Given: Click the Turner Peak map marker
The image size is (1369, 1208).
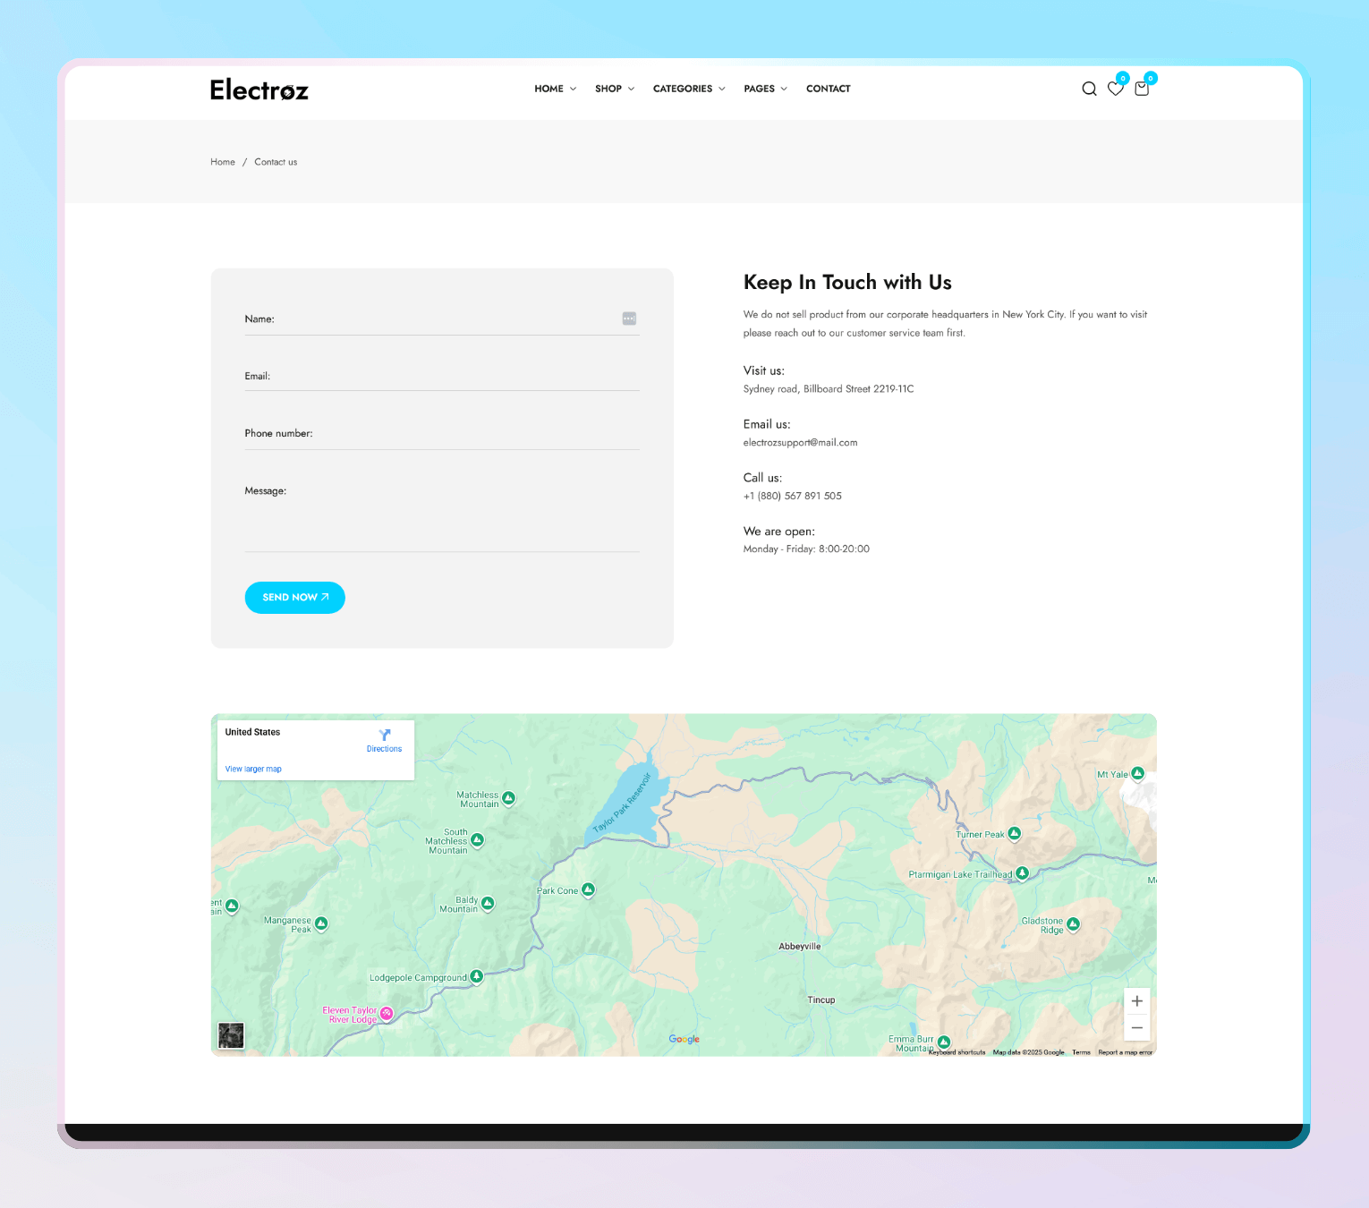Looking at the screenshot, I should (x=1014, y=833).
